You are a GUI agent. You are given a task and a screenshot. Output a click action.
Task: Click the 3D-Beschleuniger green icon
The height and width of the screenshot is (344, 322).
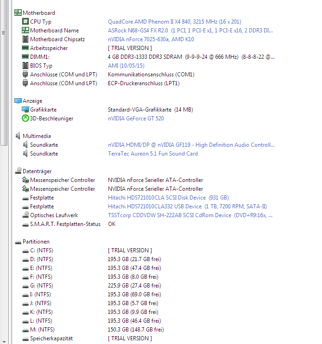(25, 118)
